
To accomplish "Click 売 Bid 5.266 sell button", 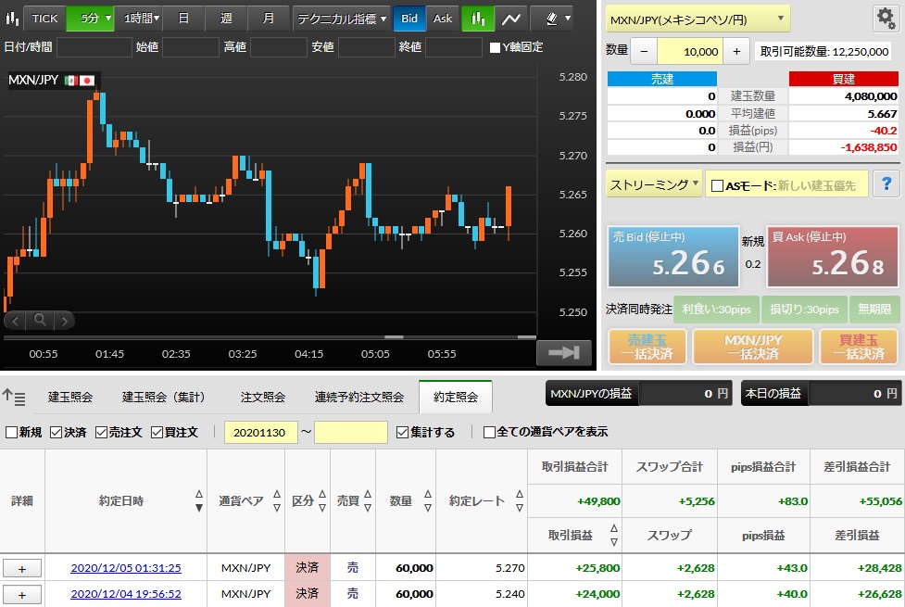I will tap(673, 257).
